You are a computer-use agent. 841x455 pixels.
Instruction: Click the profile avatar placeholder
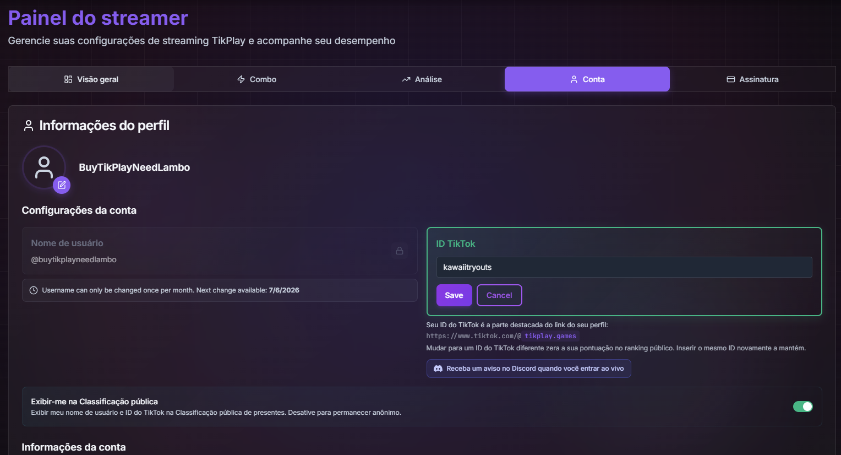pos(44,167)
